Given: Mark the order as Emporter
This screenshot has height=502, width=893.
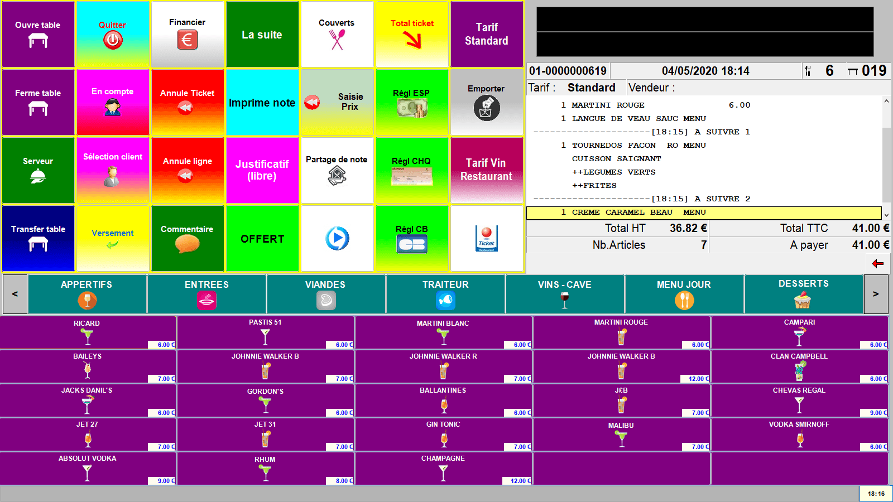Looking at the screenshot, I should (x=487, y=102).
